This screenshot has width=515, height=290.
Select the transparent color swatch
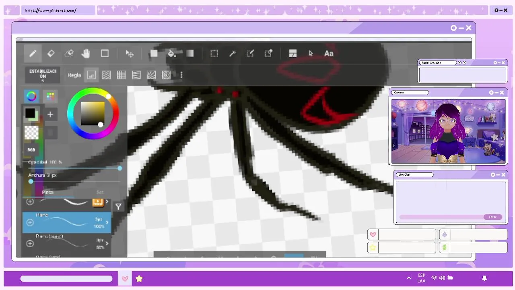(31, 133)
